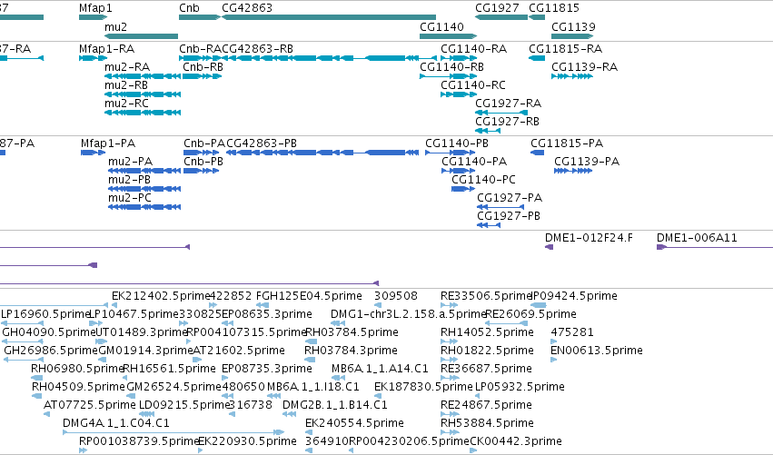Select protein CG1927-PB
The image size is (773, 455).
[509, 216]
